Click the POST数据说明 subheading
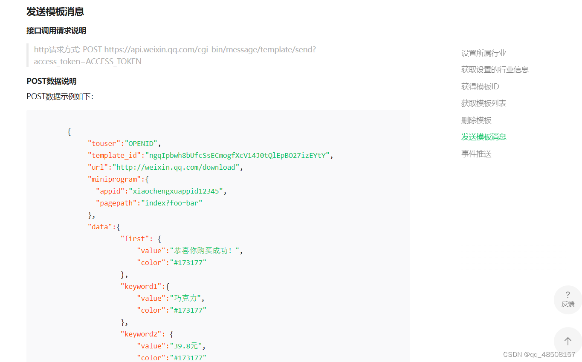Viewport: 582px width, 362px height. (52, 81)
